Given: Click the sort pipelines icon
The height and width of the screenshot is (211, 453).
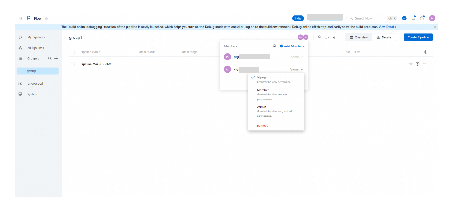Looking at the screenshot, I should click(327, 37).
